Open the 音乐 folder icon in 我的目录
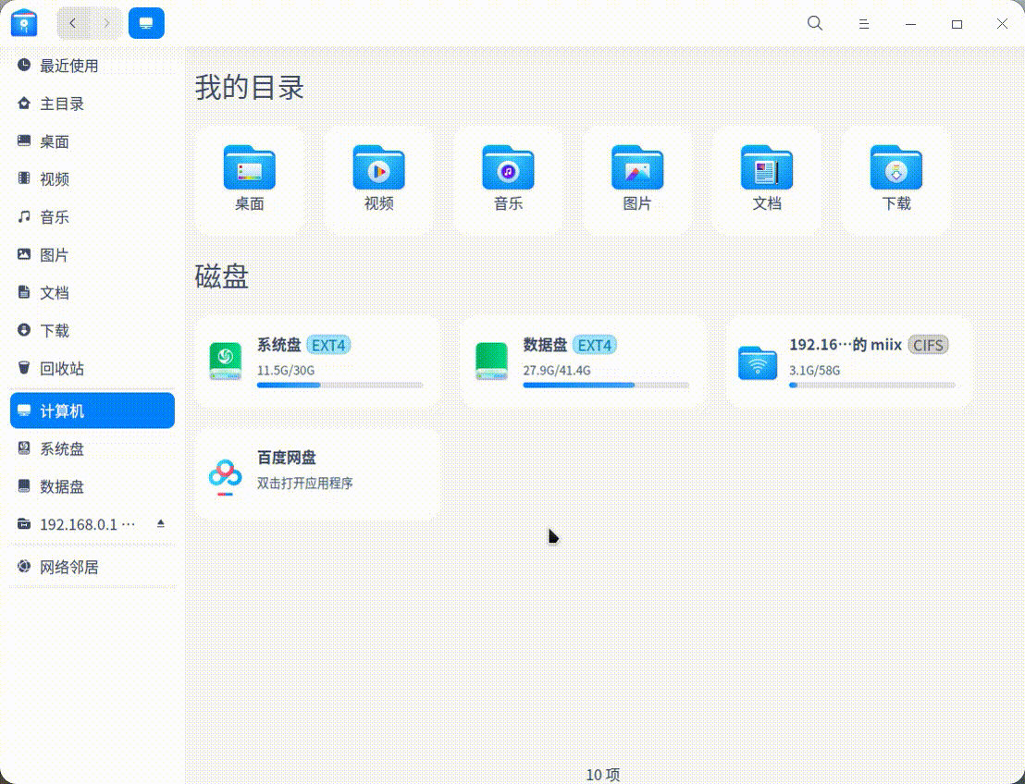Image resolution: width=1025 pixels, height=784 pixels. point(507,169)
